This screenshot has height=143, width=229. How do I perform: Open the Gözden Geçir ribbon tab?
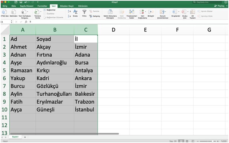tap(67, 6)
